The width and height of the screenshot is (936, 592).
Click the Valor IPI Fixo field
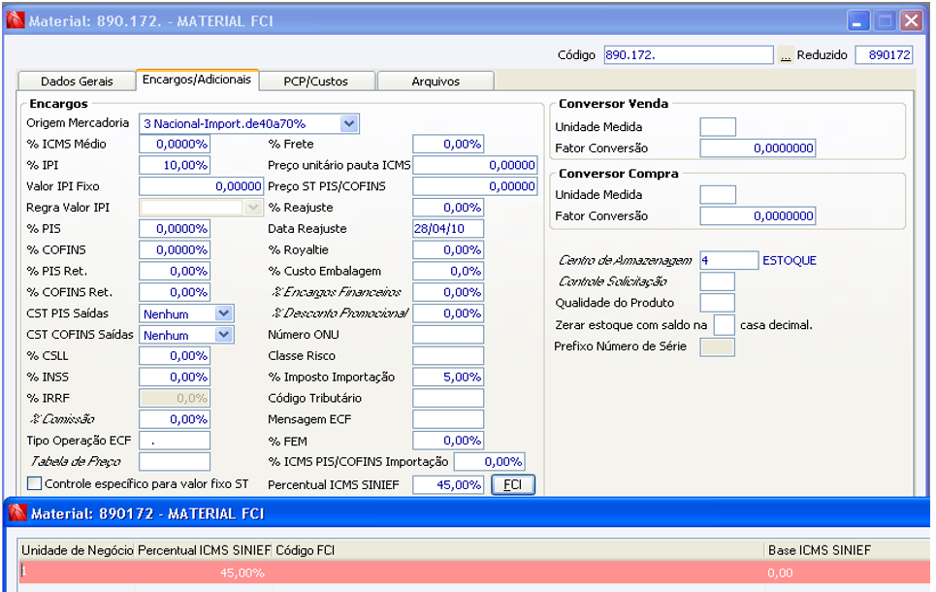(201, 186)
